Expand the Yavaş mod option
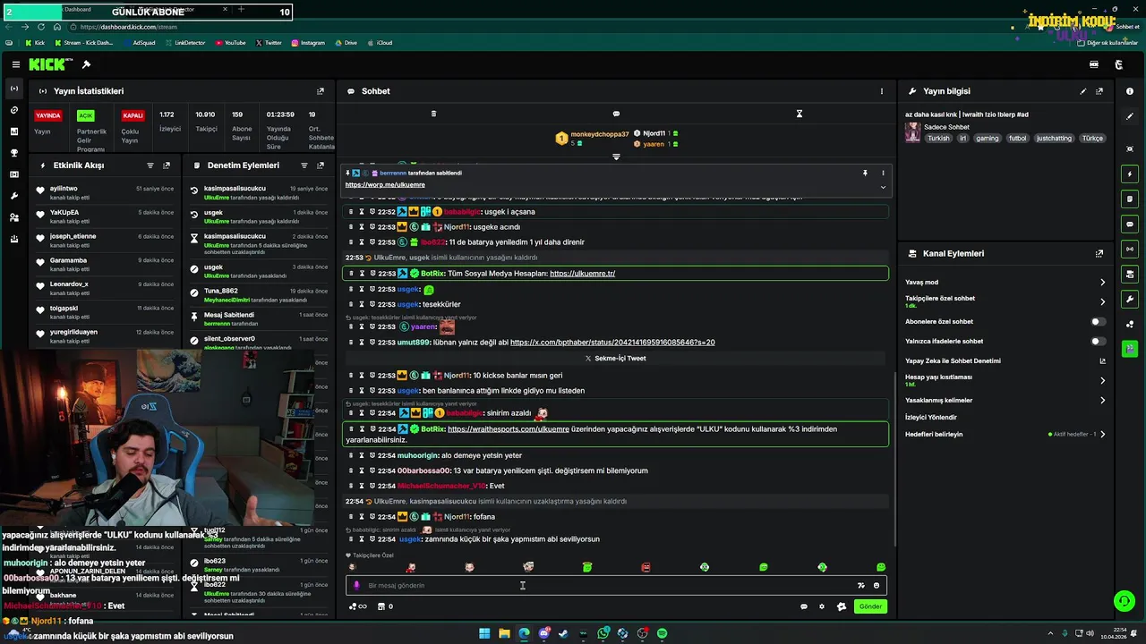This screenshot has height=644, width=1146. click(1102, 283)
